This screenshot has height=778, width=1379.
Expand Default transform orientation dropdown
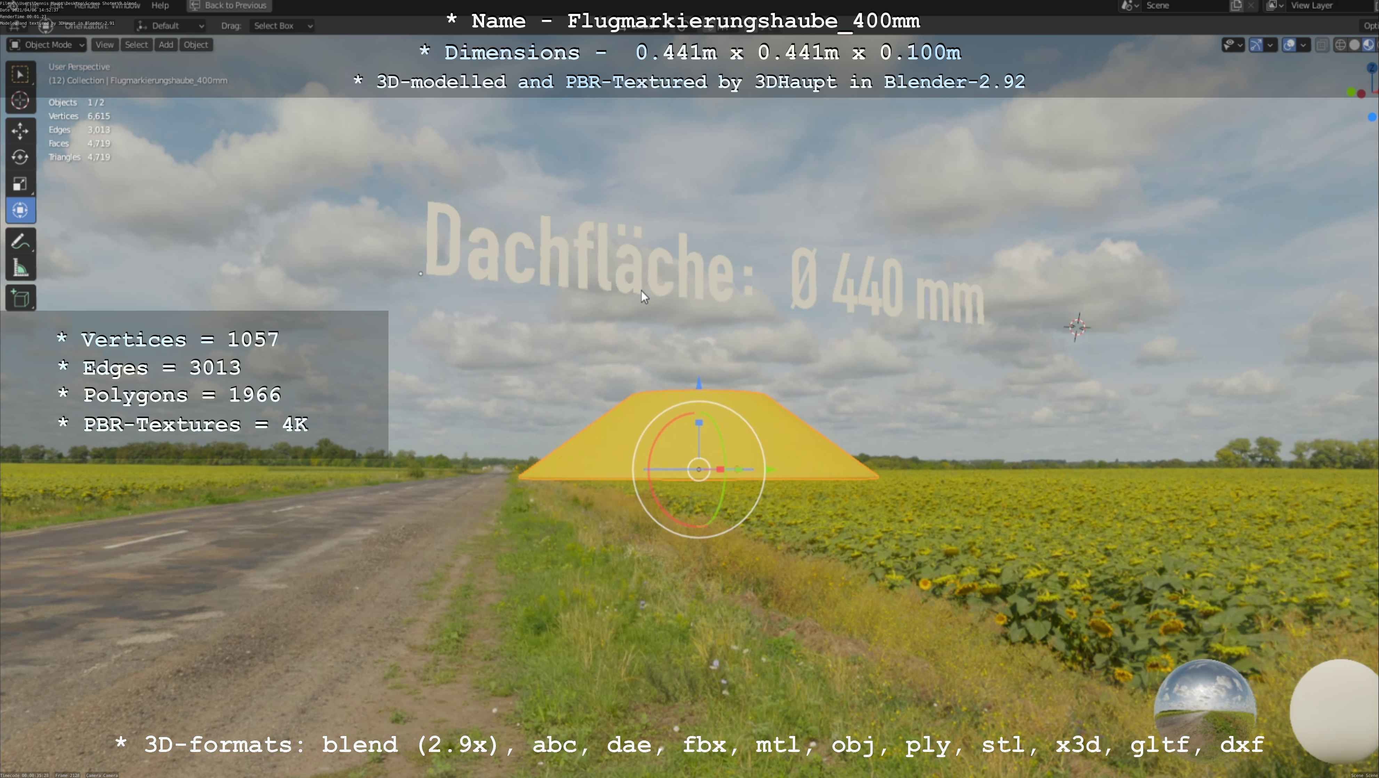coord(171,26)
